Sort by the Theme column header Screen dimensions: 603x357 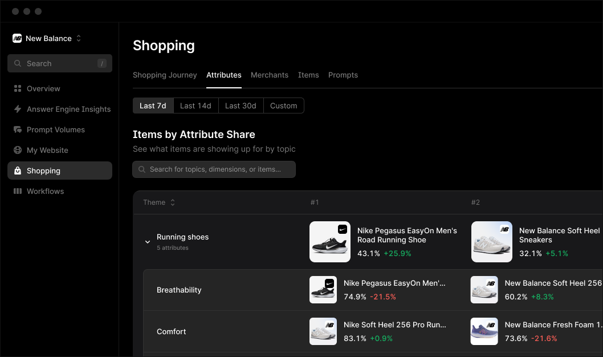click(x=159, y=202)
